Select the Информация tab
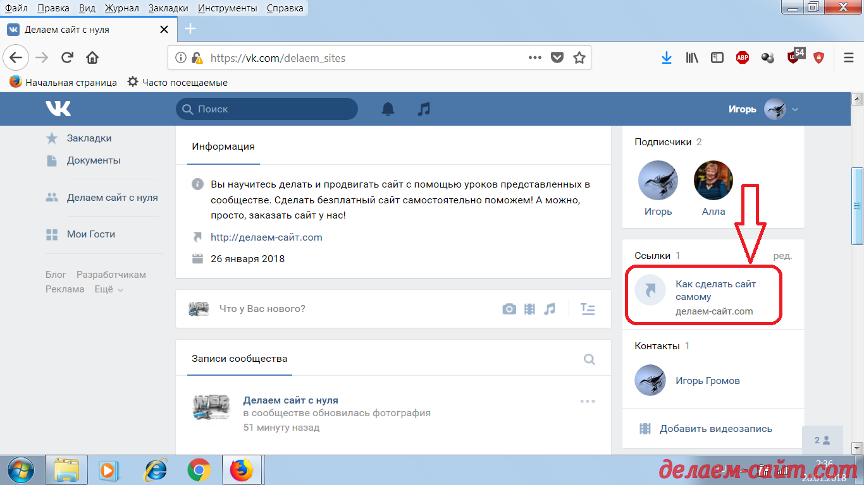 coord(223,146)
